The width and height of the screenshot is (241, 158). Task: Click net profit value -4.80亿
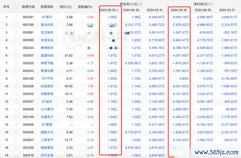tap(184, 78)
